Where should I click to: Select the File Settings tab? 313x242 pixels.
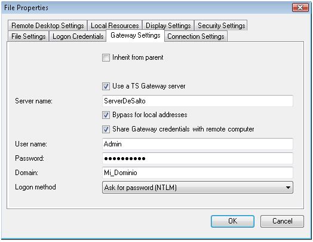pos(29,36)
